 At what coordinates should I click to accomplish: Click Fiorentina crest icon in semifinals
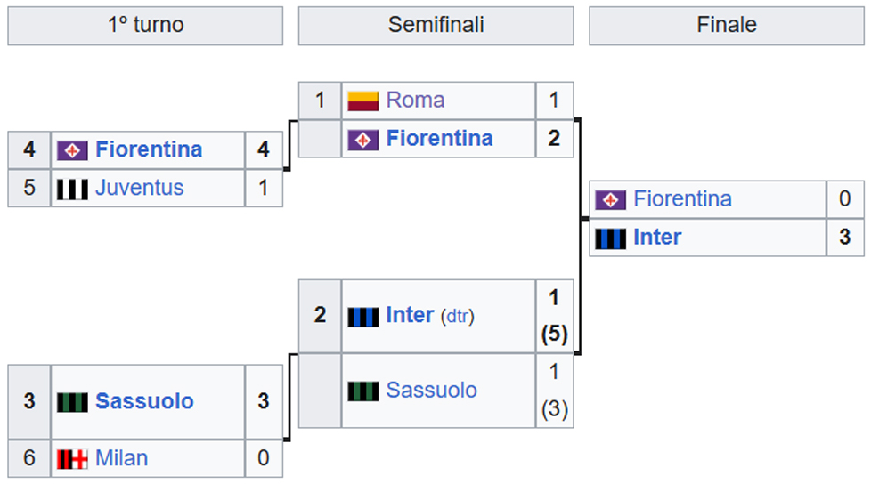tap(362, 140)
